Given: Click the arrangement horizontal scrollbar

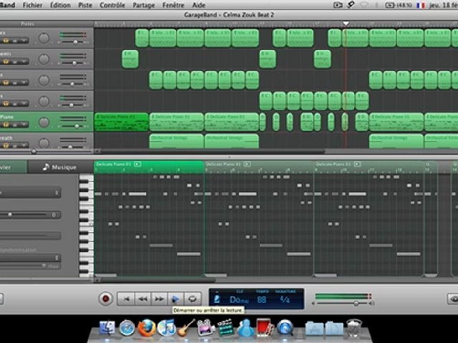Looking at the screenshot, I should [x=213, y=151].
